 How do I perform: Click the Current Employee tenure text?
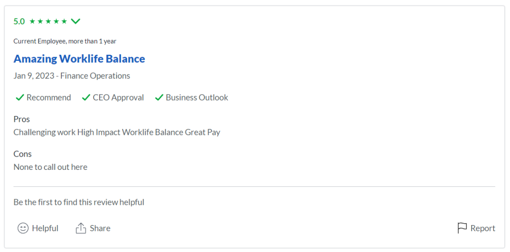pyautogui.click(x=65, y=42)
